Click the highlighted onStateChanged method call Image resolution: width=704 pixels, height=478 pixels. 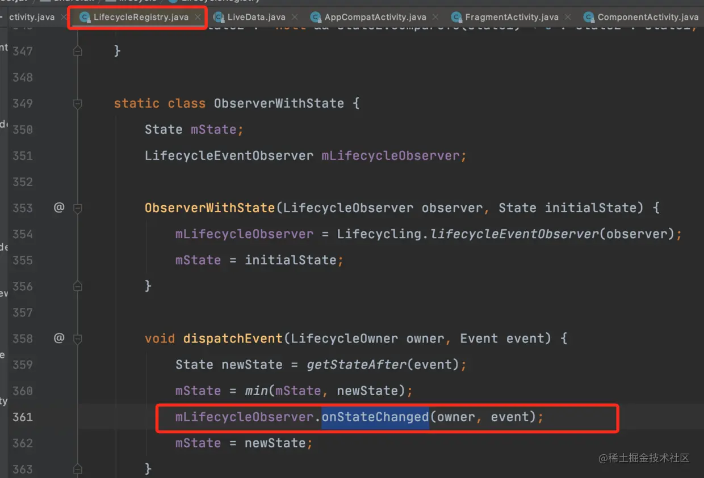point(375,417)
